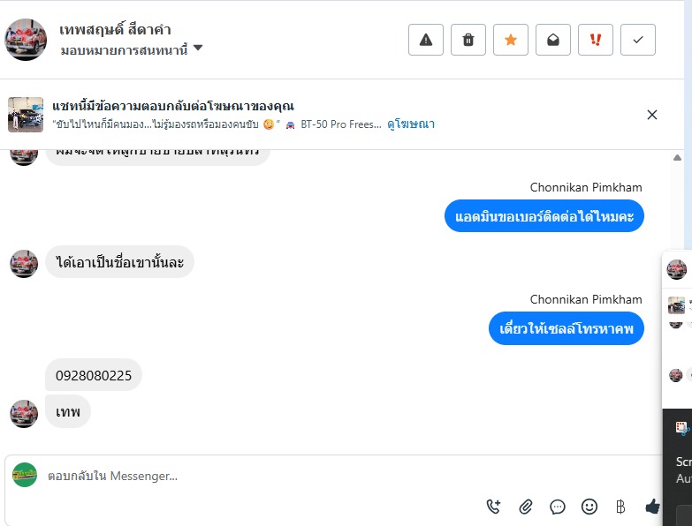This screenshot has height=526, width=692.
Task: Send a thumbs-up like
Action: (653, 507)
